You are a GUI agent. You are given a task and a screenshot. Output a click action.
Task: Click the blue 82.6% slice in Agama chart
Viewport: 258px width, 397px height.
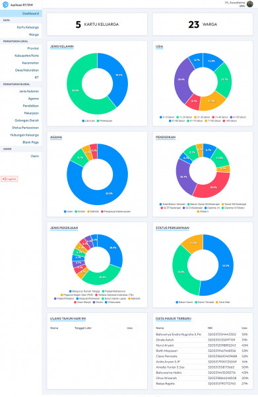[x=109, y=193]
